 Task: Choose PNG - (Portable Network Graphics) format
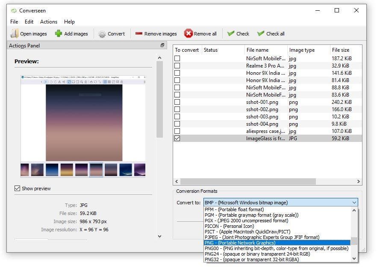277,243
